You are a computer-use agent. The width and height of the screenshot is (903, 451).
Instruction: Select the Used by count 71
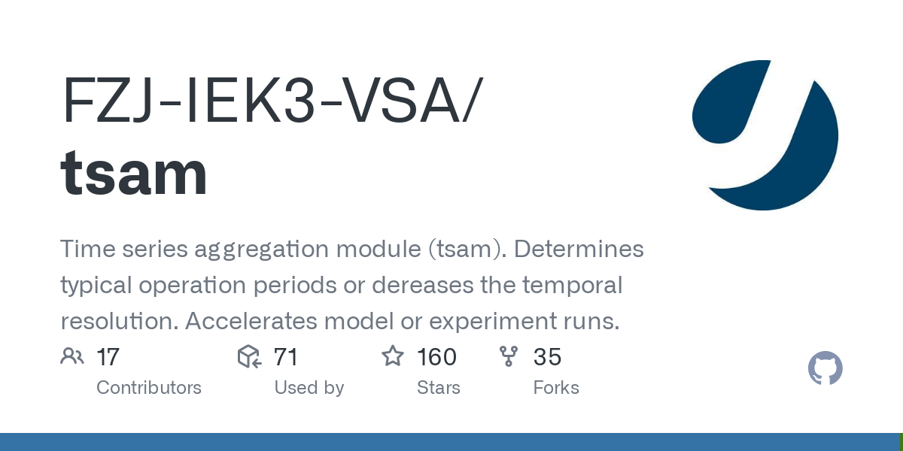[x=286, y=357]
